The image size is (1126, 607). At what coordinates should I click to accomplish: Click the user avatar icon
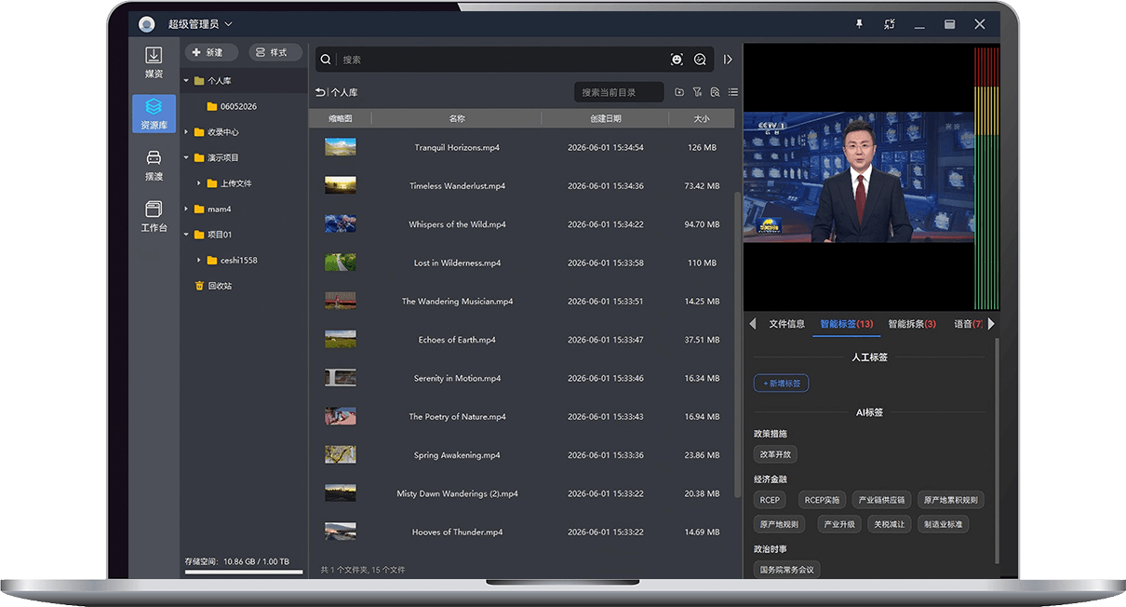147,24
